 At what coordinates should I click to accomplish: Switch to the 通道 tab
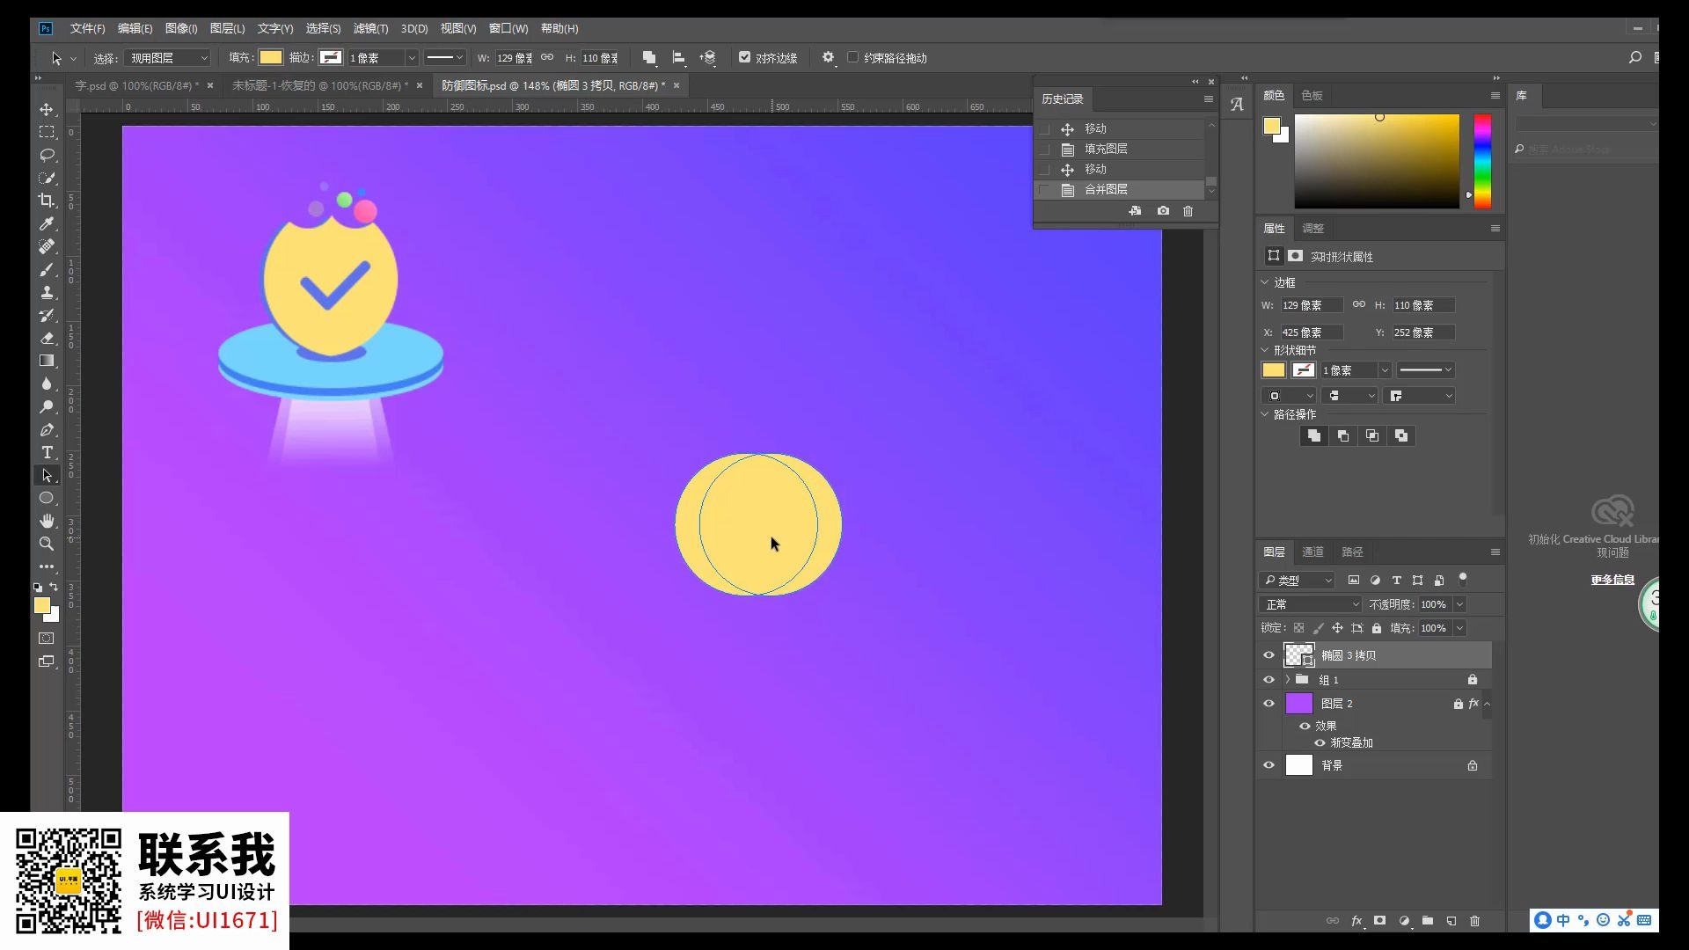(x=1312, y=552)
